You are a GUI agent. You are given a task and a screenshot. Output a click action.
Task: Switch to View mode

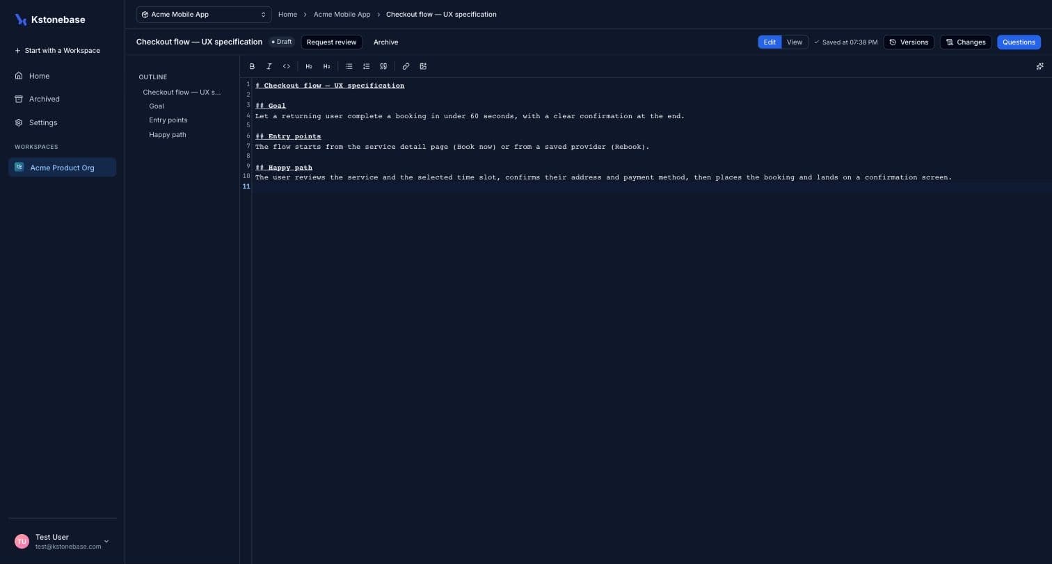click(x=795, y=42)
